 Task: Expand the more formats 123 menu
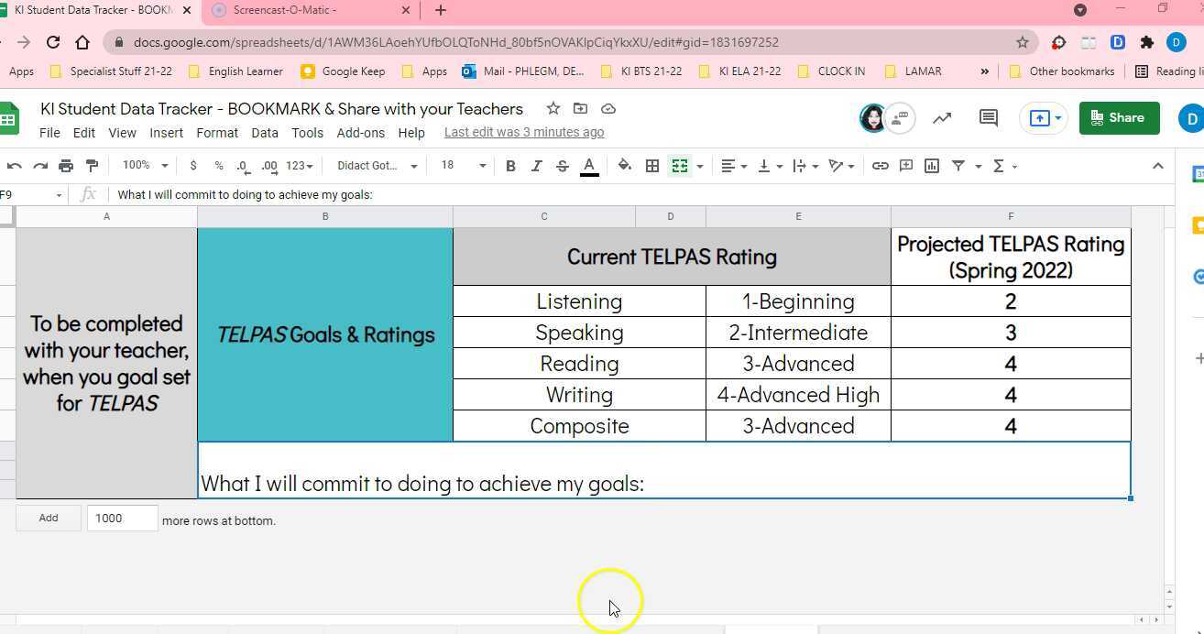click(x=297, y=166)
